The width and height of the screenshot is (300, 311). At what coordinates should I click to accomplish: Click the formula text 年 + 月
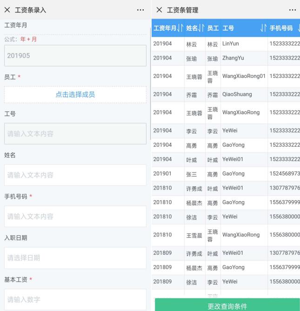coord(28,39)
